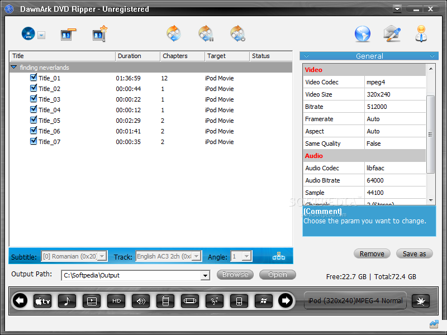The height and width of the screenshot is (335, 447).
Task: Sort by the Status column header
Action: tap(271, 56)
